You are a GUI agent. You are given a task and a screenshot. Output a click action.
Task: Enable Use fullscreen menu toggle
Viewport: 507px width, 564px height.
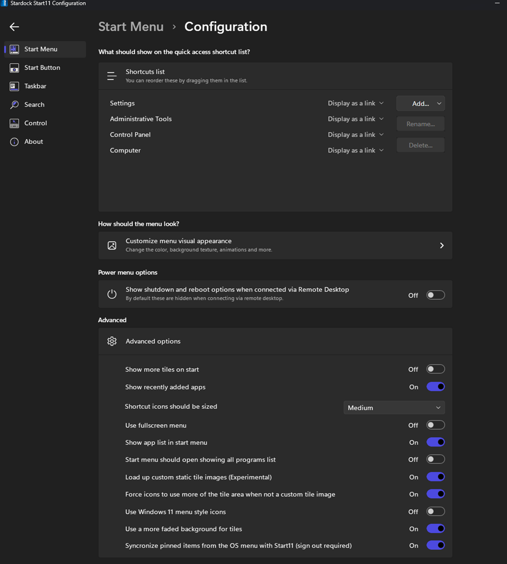click(435, 425)
